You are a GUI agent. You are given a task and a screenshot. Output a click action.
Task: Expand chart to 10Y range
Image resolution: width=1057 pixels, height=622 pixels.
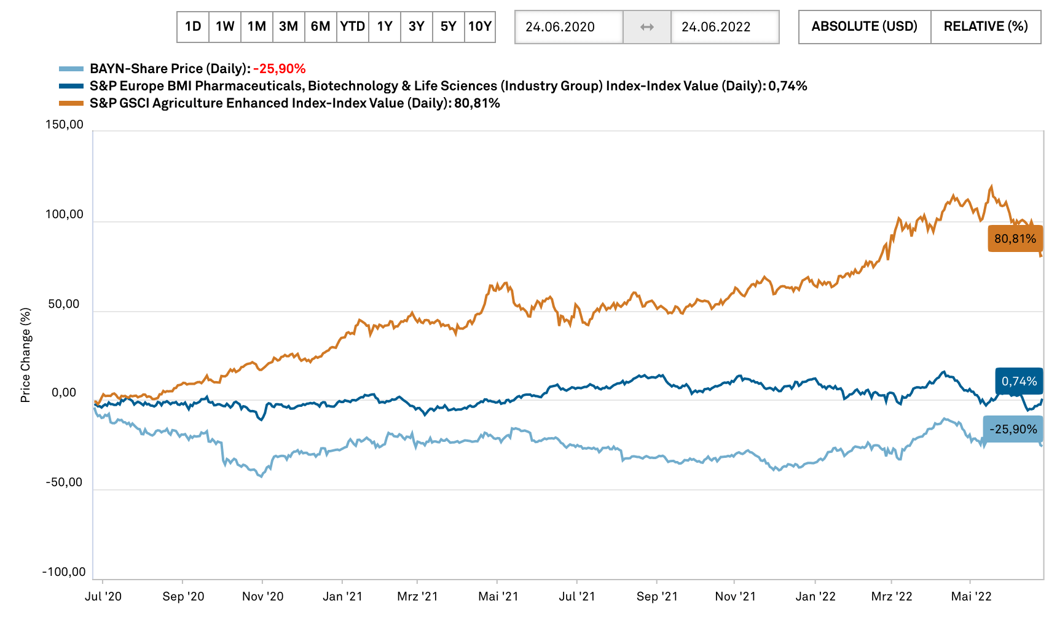pyautogui.click(x=480, y=26)
